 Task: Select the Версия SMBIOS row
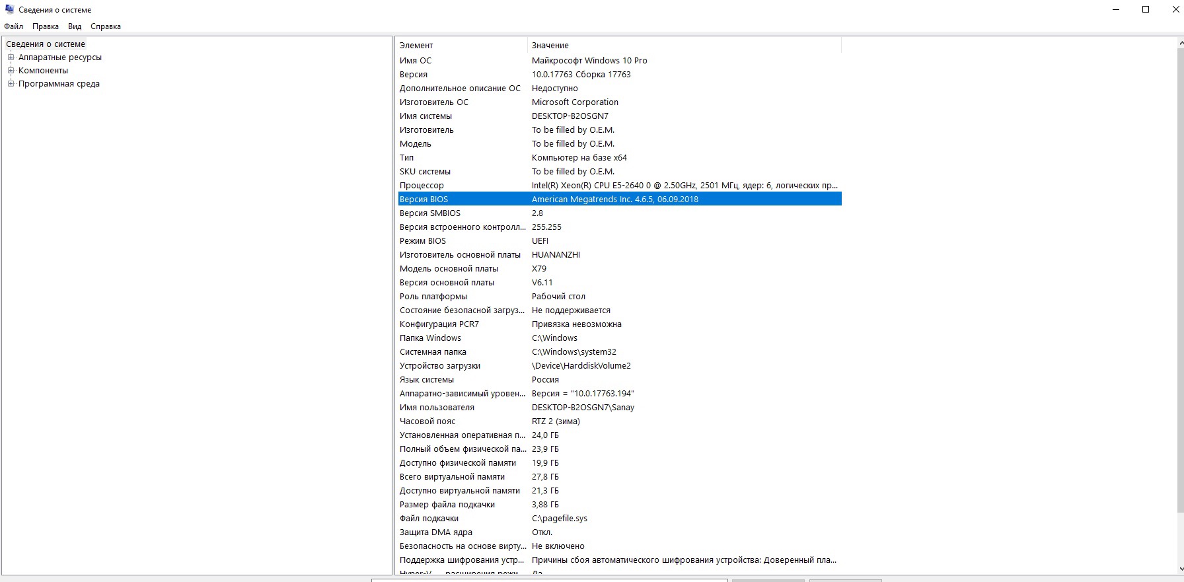coord(618,213)
